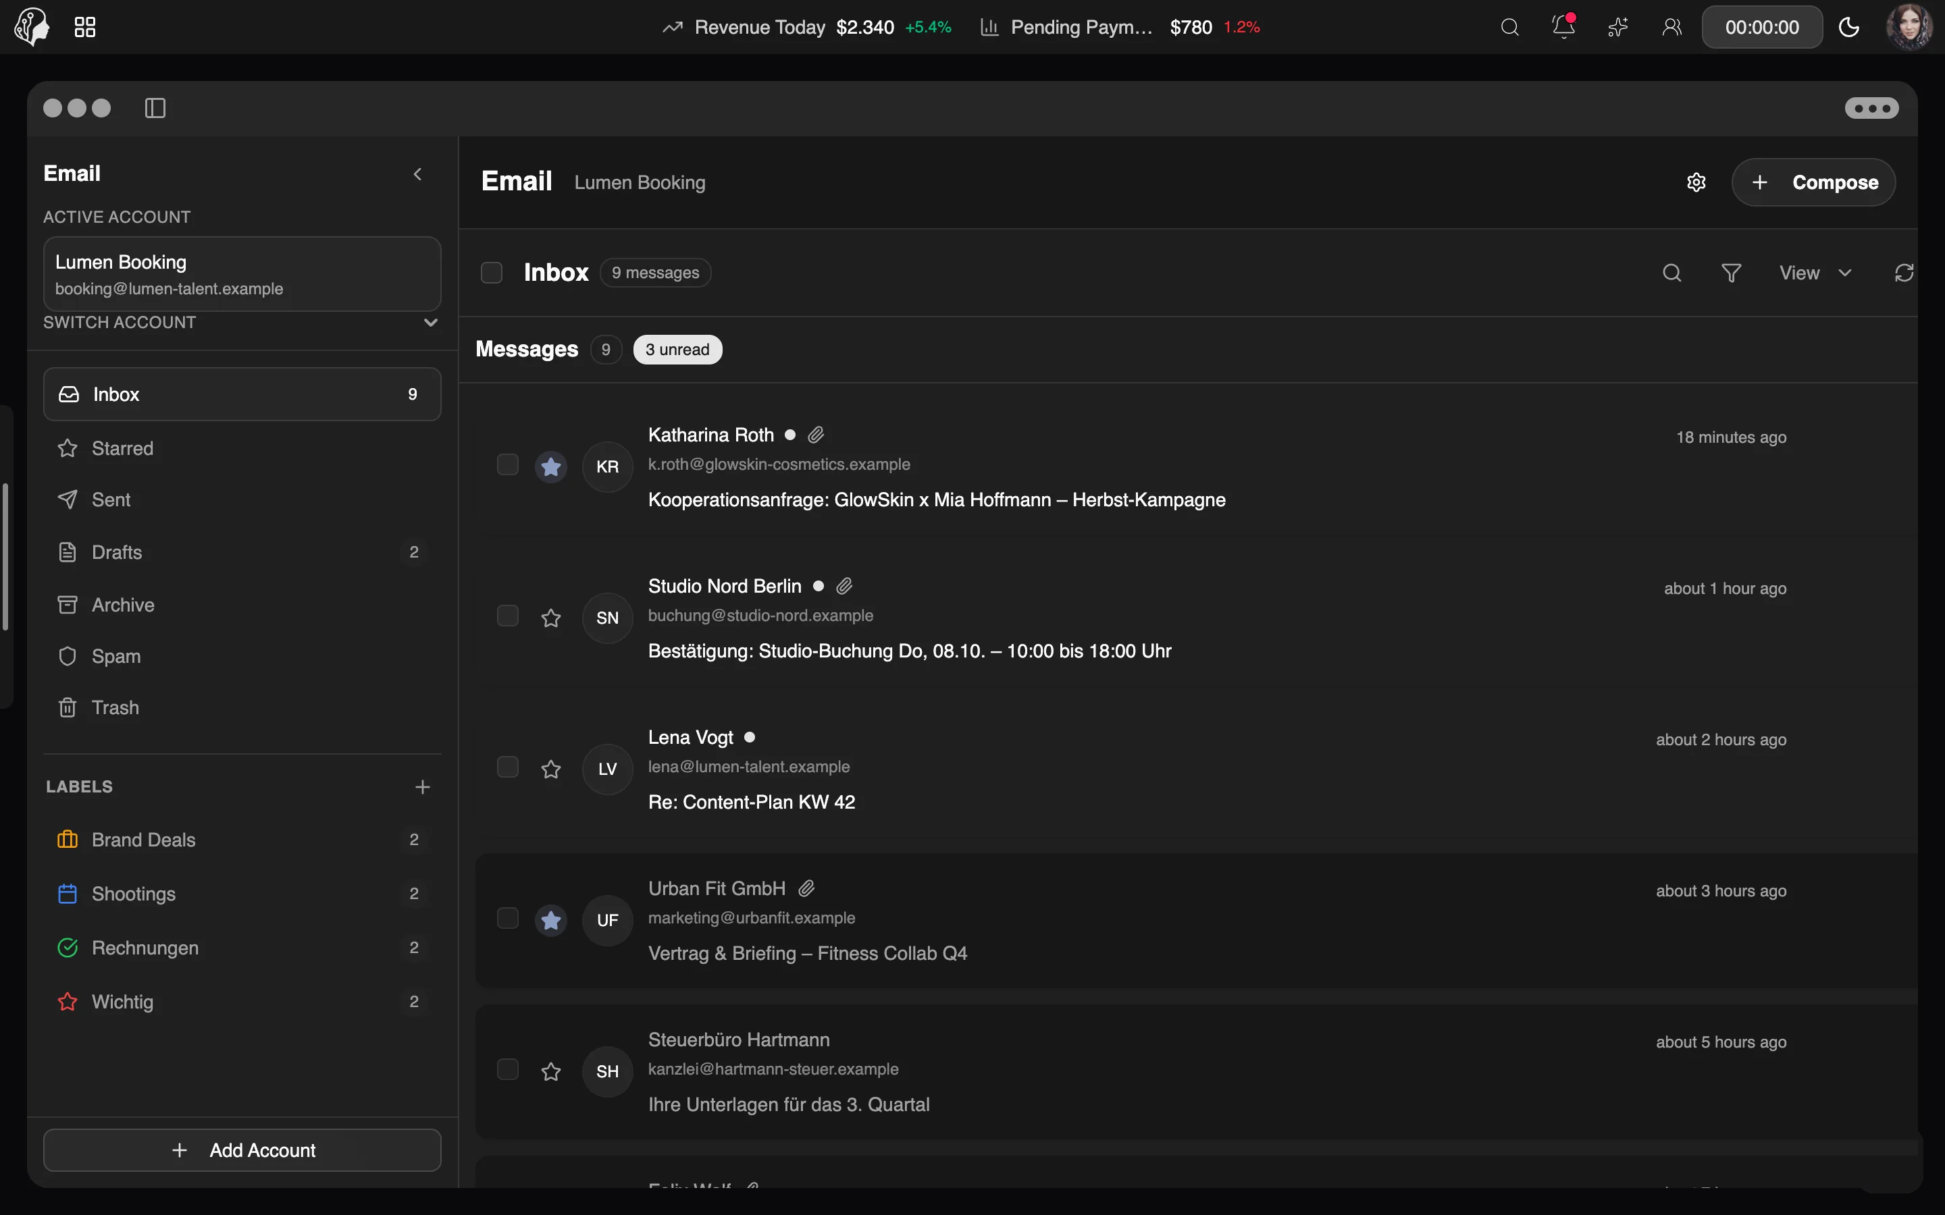Unstar the Urban Fit GmbH message
The image size is (1945, 1215).
coord(550,919)
